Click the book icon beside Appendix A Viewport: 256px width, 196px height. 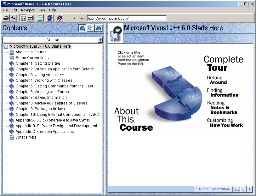point(12,120)
